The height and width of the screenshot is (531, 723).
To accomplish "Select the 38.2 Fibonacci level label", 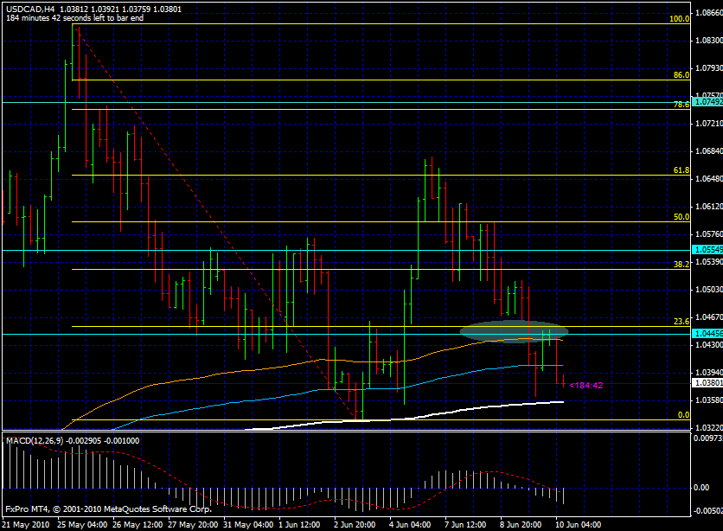I will [x=681, y=265].
